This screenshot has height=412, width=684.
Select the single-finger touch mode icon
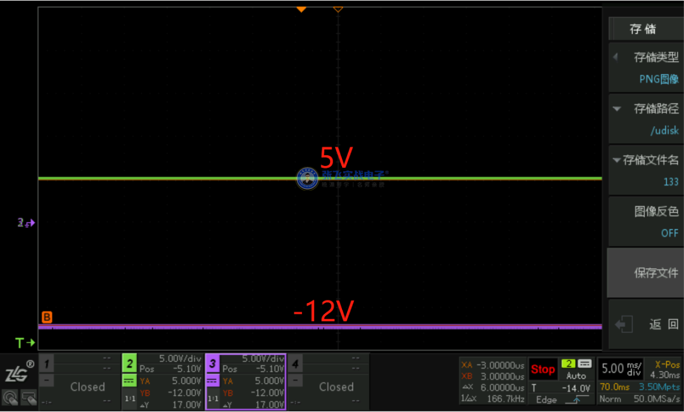(10, 397)
